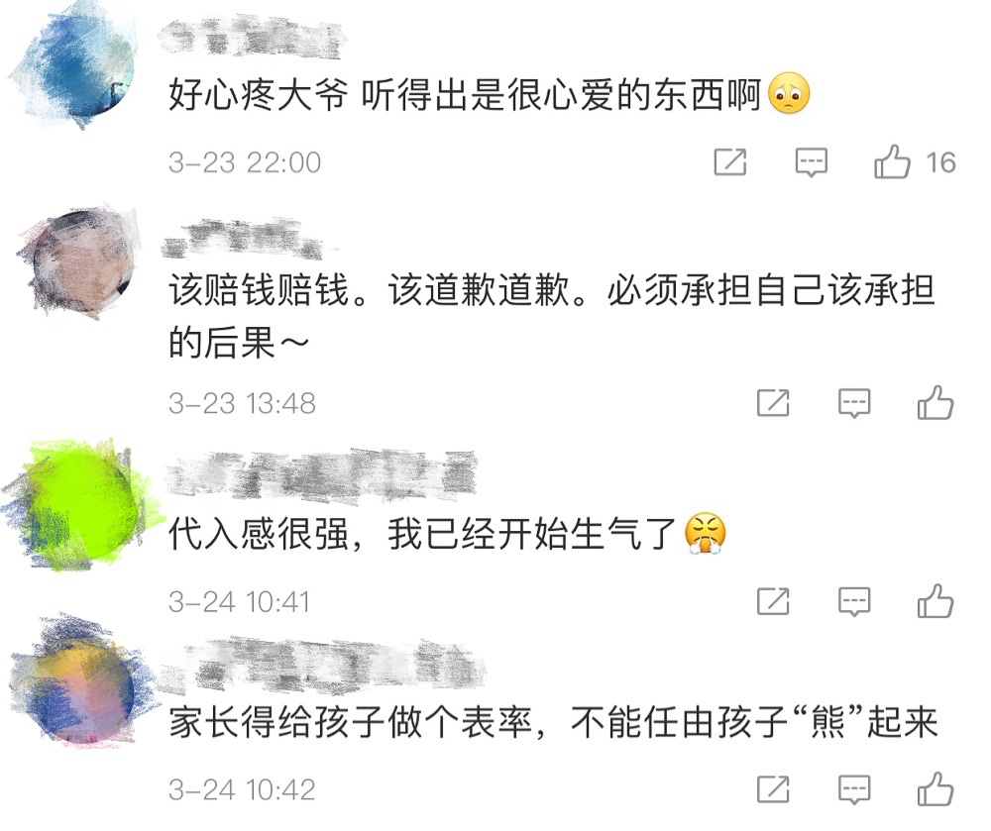Like the 代入感很强 comment
This screenshot has height=831, width=991.
coord(936,601)
